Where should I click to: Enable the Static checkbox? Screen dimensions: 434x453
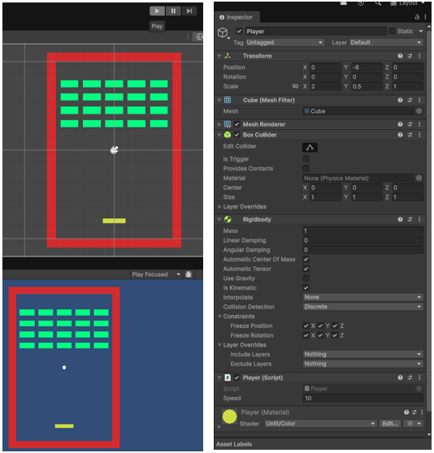point(392,31)
